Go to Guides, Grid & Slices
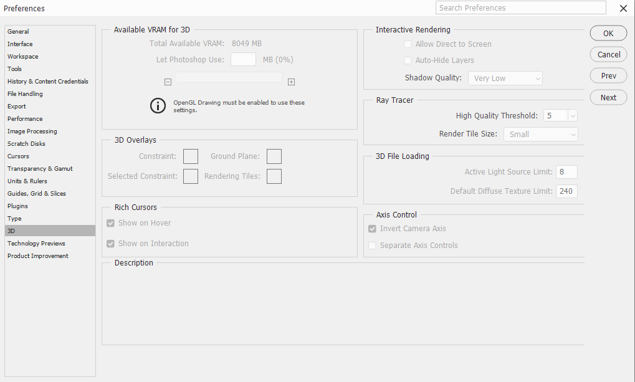Screen dimensions: 635x382 pos(50,194)
